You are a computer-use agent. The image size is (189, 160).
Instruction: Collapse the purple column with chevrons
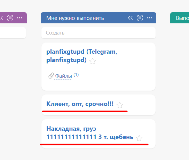tap(1, 18)
